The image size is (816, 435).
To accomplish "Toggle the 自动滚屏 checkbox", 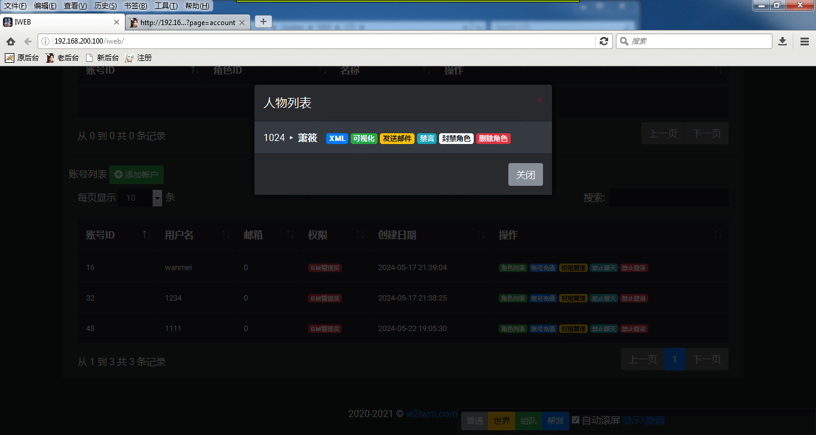I will click(x=575, y=420).
